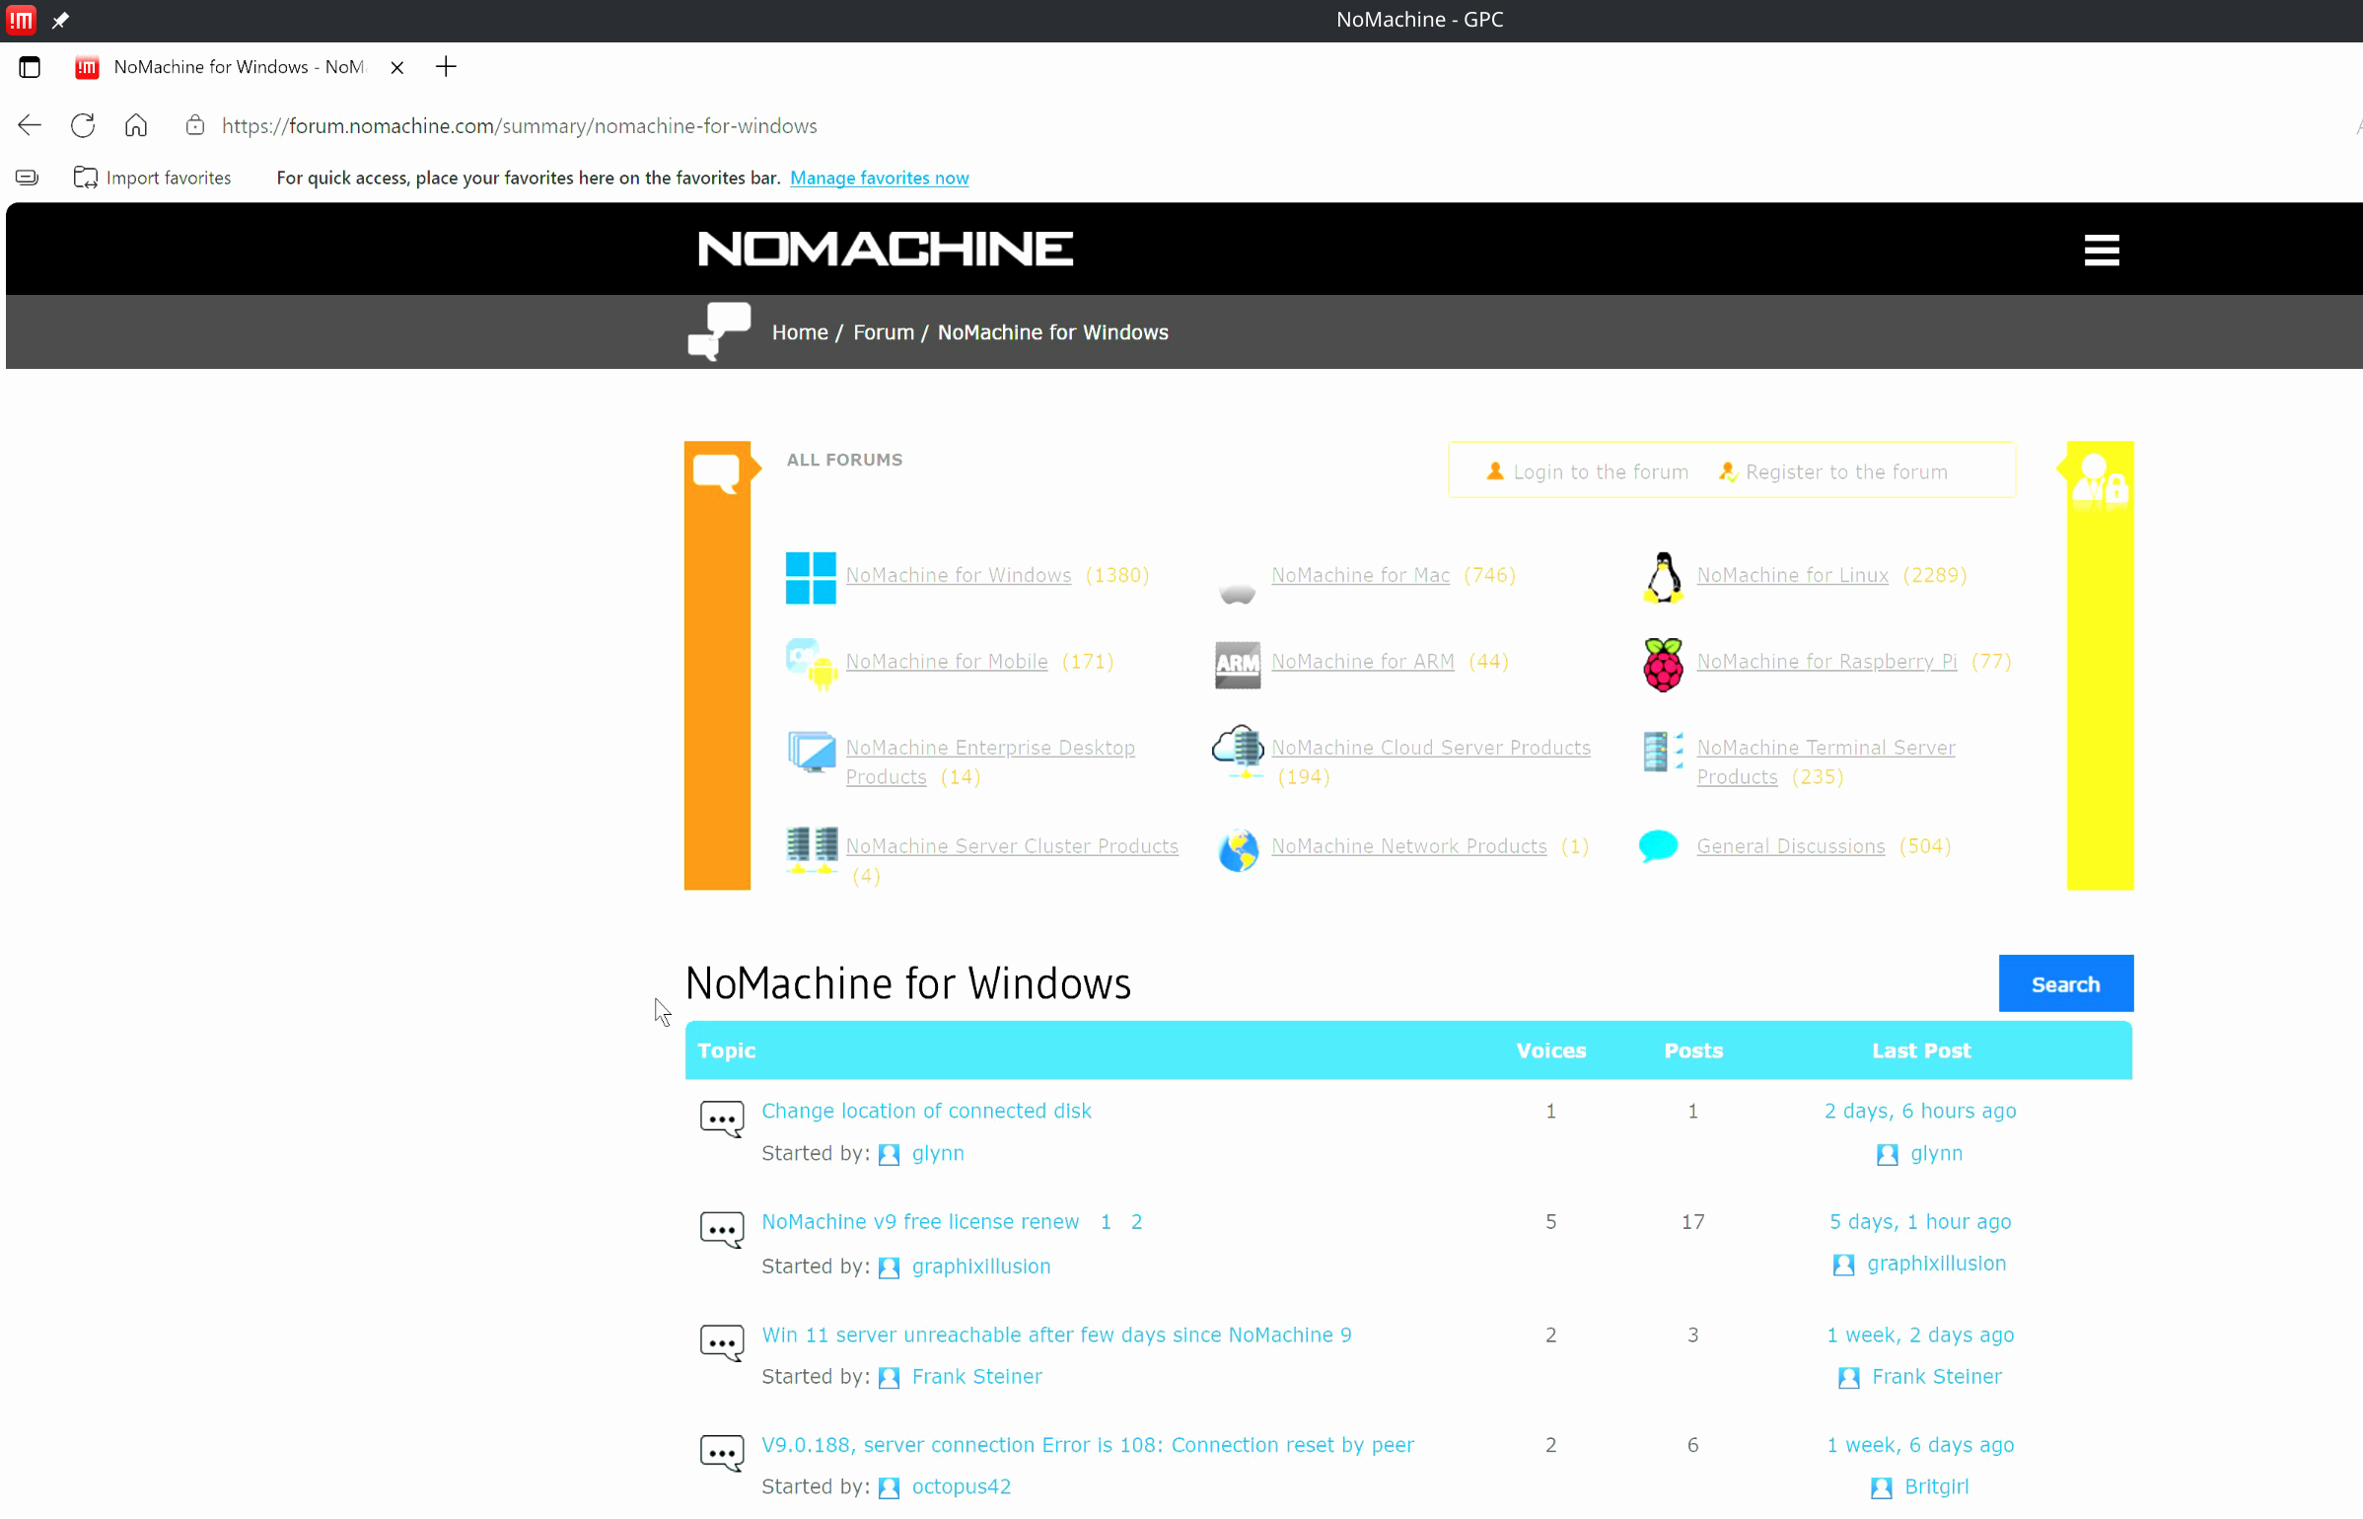The image size is (2363, 1519).
Task: Open topic NoMachine v9 free license renew
Action: coord(920,1221)
